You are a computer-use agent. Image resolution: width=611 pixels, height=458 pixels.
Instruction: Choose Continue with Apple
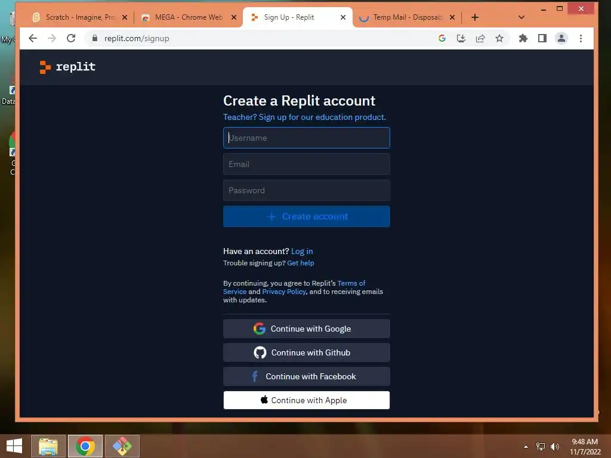coord(306,400)
